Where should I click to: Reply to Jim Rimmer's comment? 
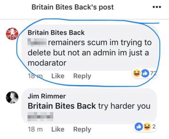pyautogui.click(x=82, y=129)
